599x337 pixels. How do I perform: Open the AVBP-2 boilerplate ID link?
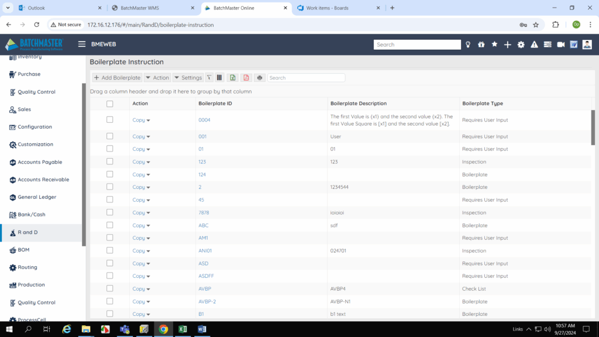(x=207, y=301)
